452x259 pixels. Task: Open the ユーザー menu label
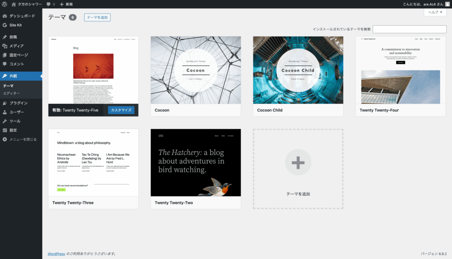(x=17, y=112)
